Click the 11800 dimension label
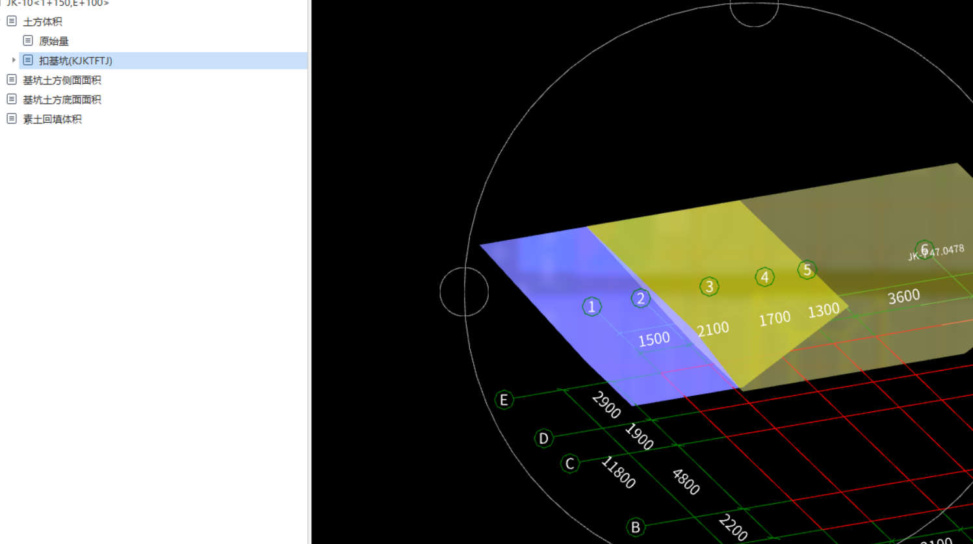This screenshot has width=973, height=544. [x=618, y=473]
